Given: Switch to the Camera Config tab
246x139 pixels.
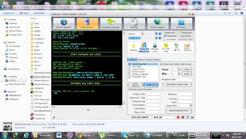Looking at the screenshot, I should (x=145, y=60).
